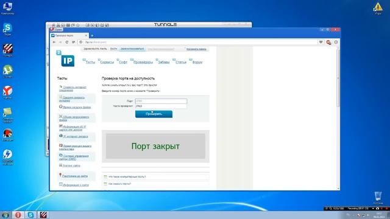Click the blue Проверить button

154,114
